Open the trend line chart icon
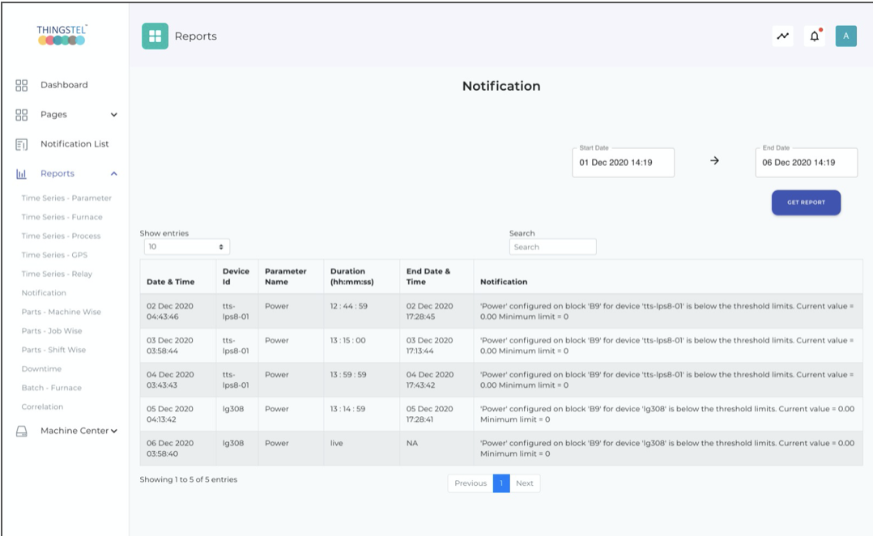 point(782,36)
